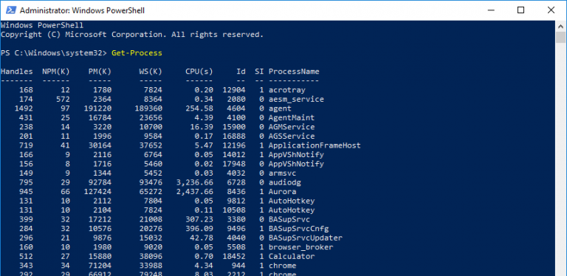Click the BASupSrvcUpdater process name
This screenshot has width=567, height=276.
pos(305,238)
